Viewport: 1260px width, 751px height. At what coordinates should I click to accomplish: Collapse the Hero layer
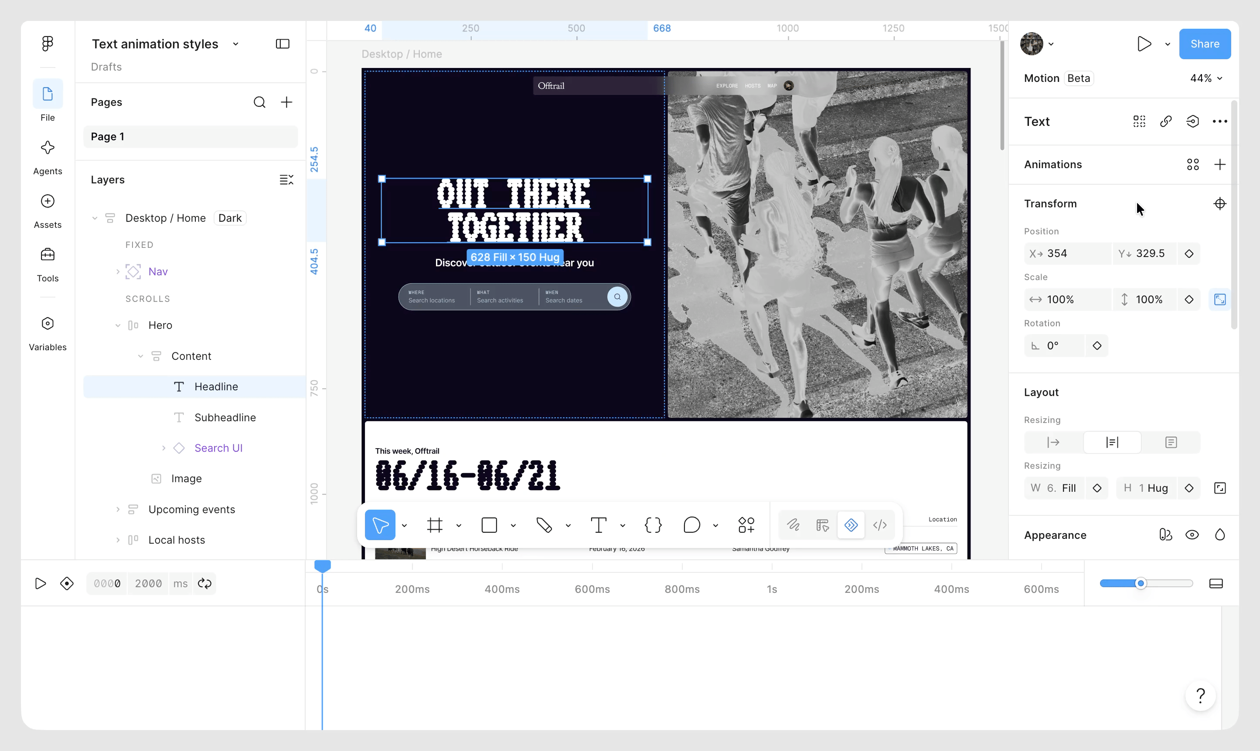click(x=118, y=325)
